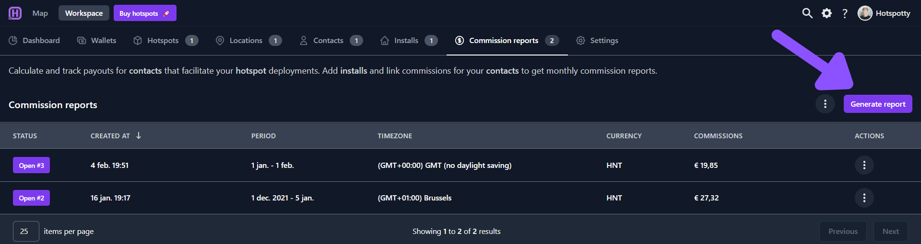
Task: Open the three-dot menu beside Generate report
Action: pyautogui.click(x=825, y=104)
